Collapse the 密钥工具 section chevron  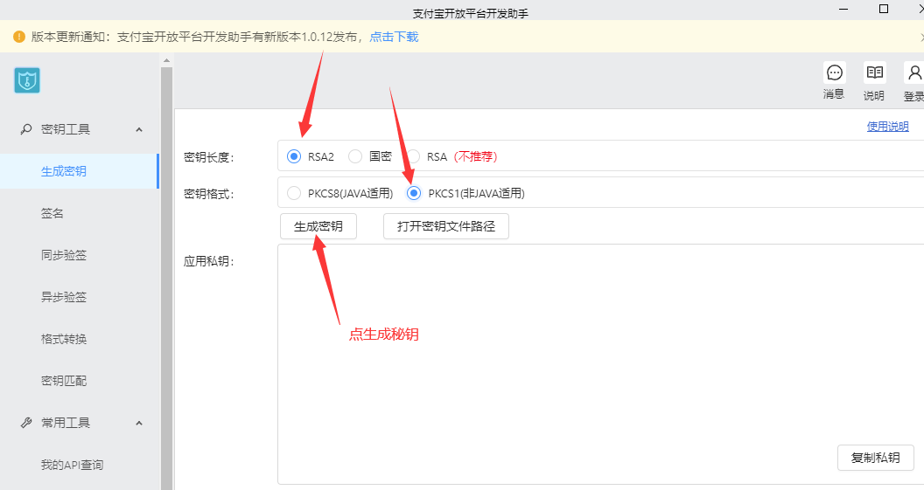139,129
